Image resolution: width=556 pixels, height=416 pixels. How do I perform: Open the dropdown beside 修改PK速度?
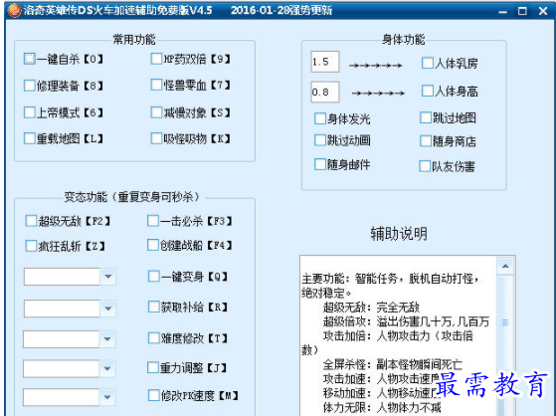click(x=107, y=397)
